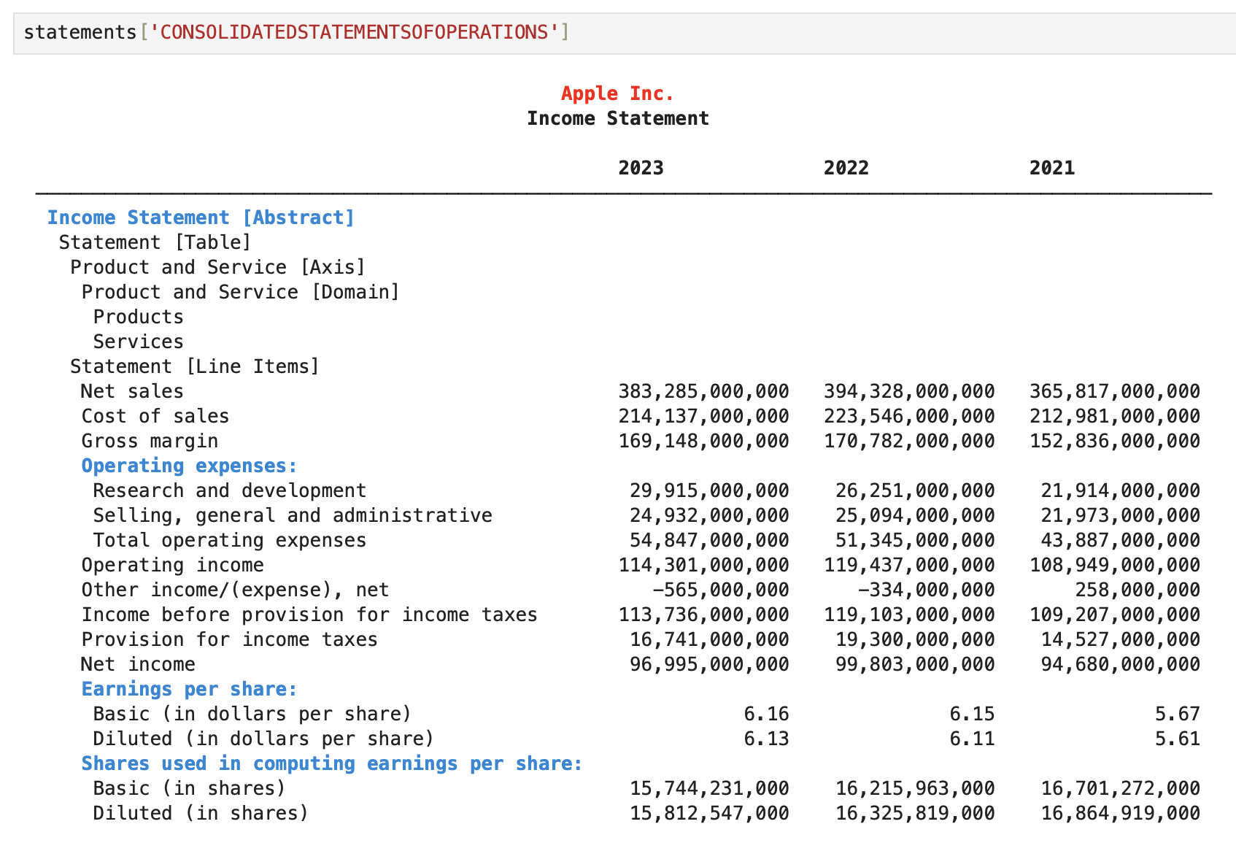Click the 'Cost of sales' label
1236x851 pixels.
pyautogui.click(x=155, y=416)
